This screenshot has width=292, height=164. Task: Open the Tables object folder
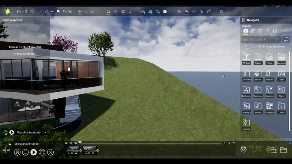[258, 59]
